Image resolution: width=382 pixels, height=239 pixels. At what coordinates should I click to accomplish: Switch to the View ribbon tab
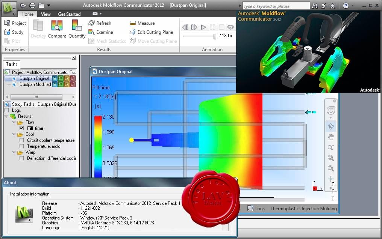tap(46, 14)
